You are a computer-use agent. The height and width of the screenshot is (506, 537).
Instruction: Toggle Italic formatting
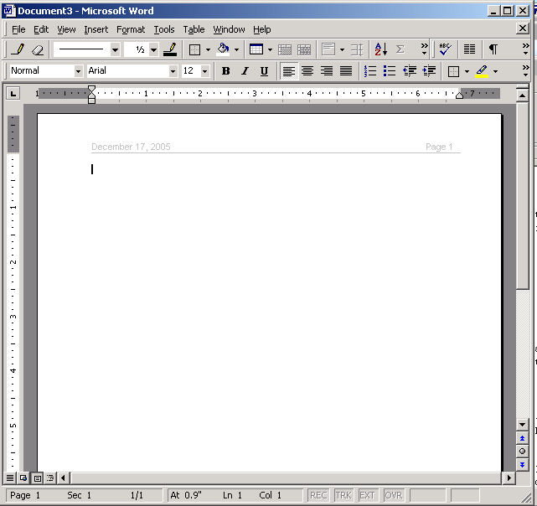(245, 71)
